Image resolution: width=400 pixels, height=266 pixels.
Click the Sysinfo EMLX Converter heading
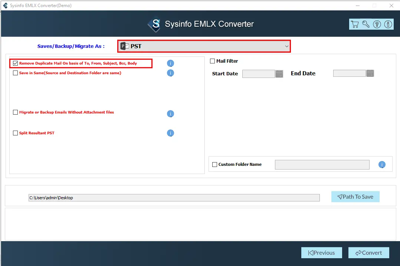click(209, 24)
